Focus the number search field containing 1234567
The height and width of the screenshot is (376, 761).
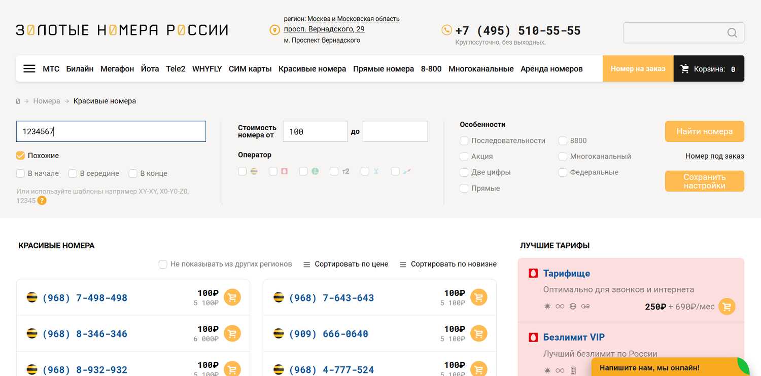pyautogui.click(x=111, y=131)
